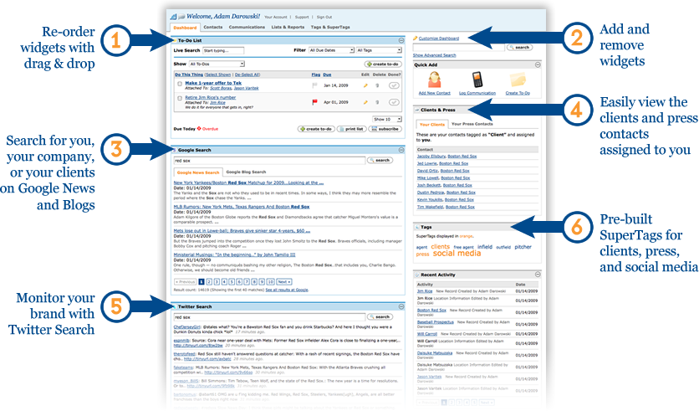
Task: Click the sailboat logo icon in header
Action: [x=173, y=17]
